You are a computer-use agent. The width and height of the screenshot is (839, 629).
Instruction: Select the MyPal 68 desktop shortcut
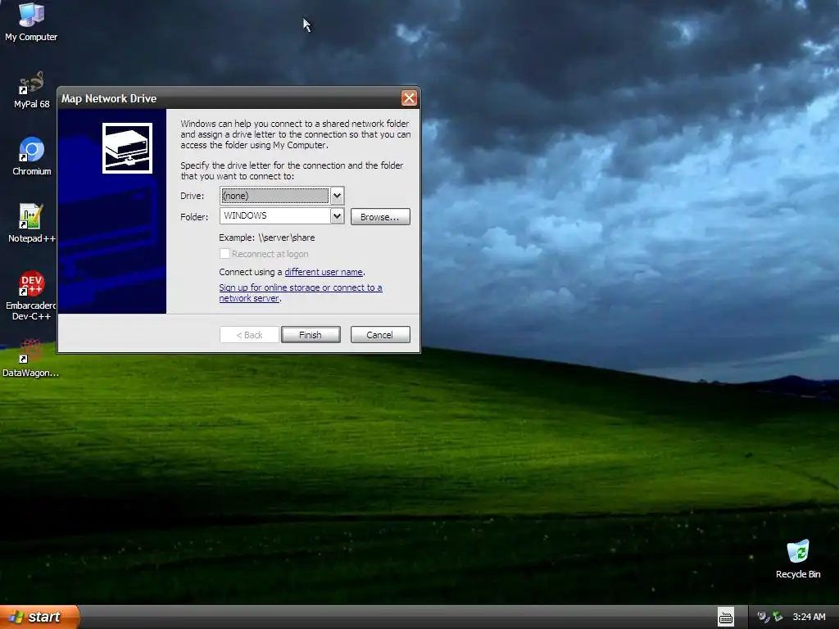[x=31, y=90]
